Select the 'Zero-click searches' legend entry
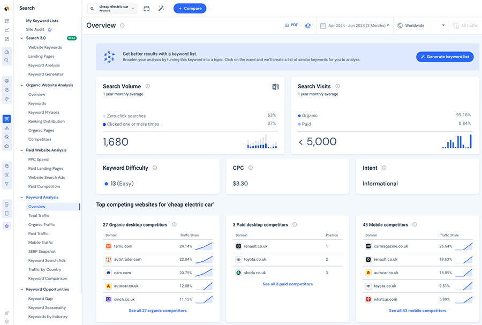 [124, 116]
